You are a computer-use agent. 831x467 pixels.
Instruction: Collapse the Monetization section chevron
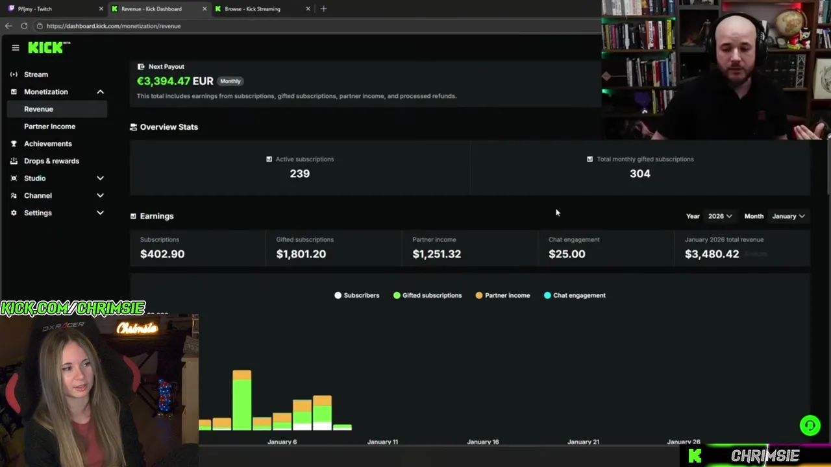101,92
